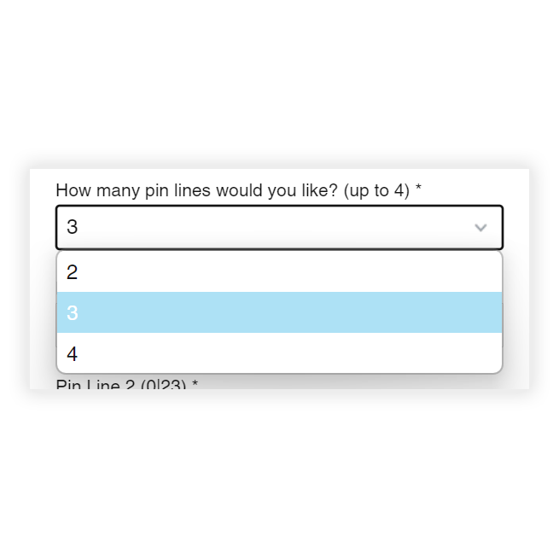559x559 pixels.
Task: Click the partially visible Pin Line 2 label
Action: point(126,385)
